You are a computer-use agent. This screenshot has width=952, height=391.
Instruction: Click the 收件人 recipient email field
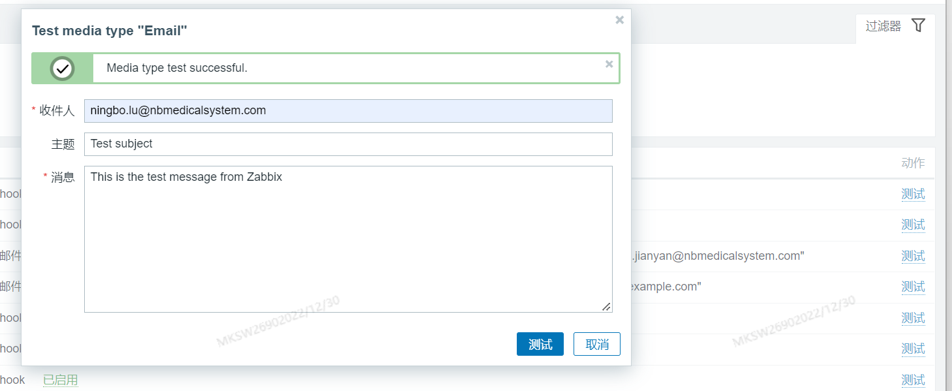pos(348,111)
